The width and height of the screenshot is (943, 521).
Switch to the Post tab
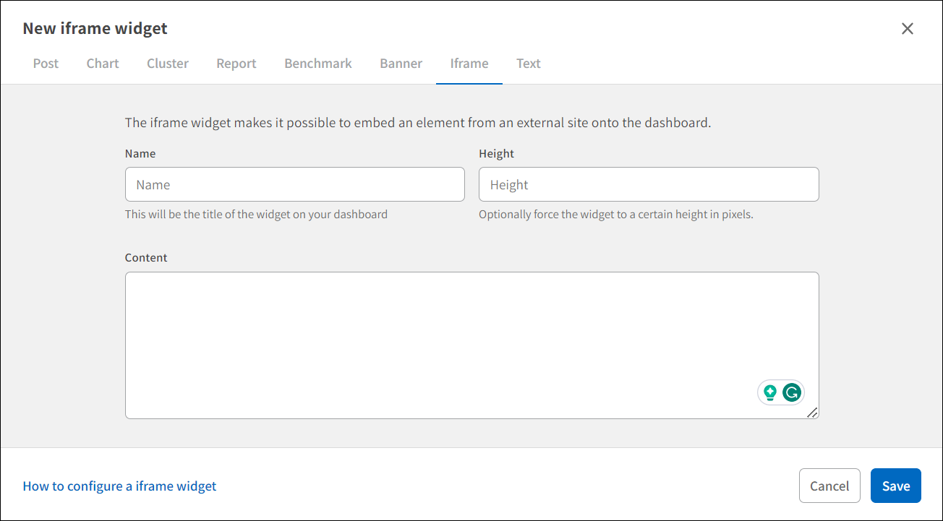click(x=46, y=64)
